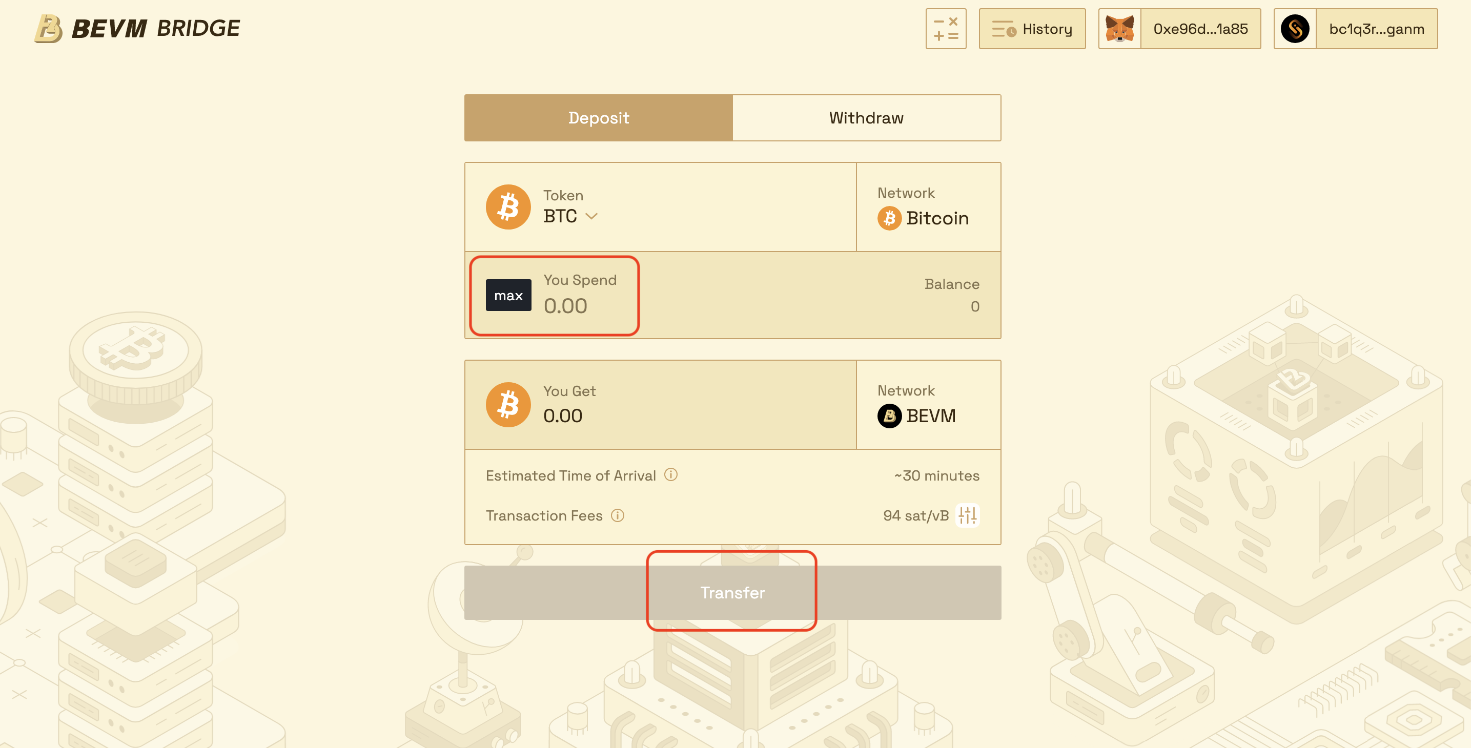
Task: Switch to the Withdraw tab
Action: [x=866, y=118]
